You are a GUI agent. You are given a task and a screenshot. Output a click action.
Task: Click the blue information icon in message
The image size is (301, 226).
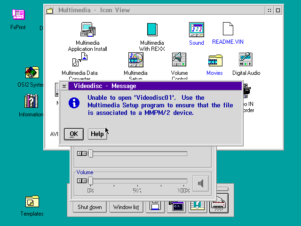[74, 103]
